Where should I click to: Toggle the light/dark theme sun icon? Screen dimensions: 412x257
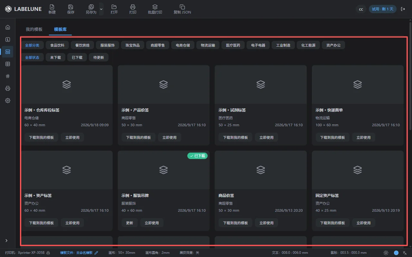[x=386, y=253]
